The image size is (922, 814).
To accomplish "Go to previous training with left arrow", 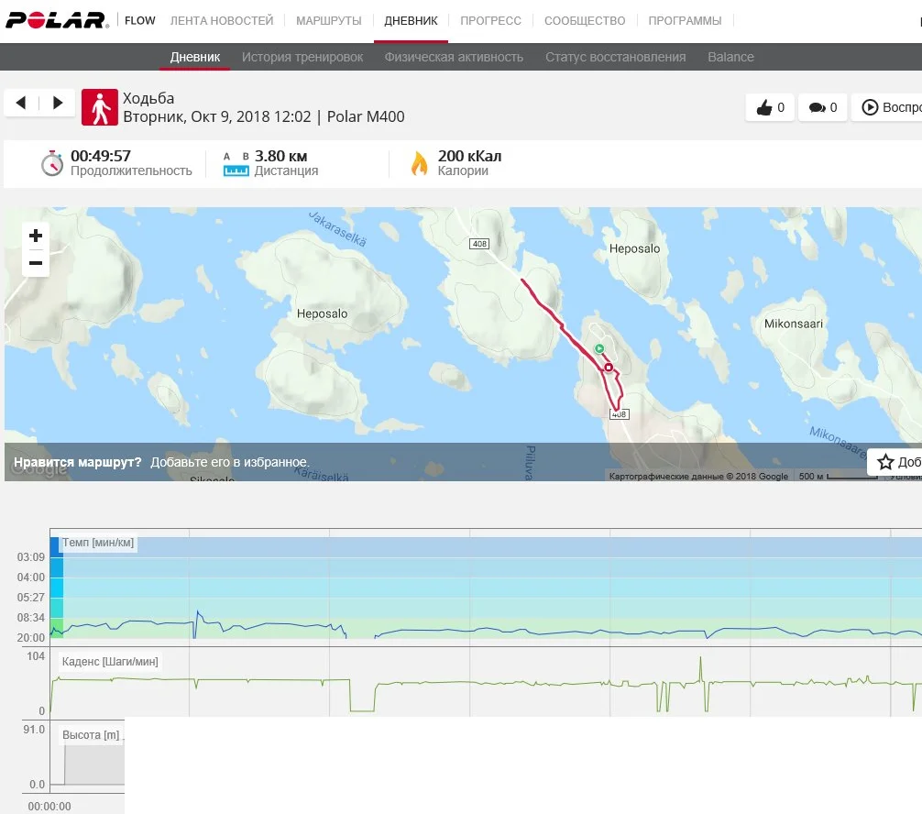I will coord(22,103).
